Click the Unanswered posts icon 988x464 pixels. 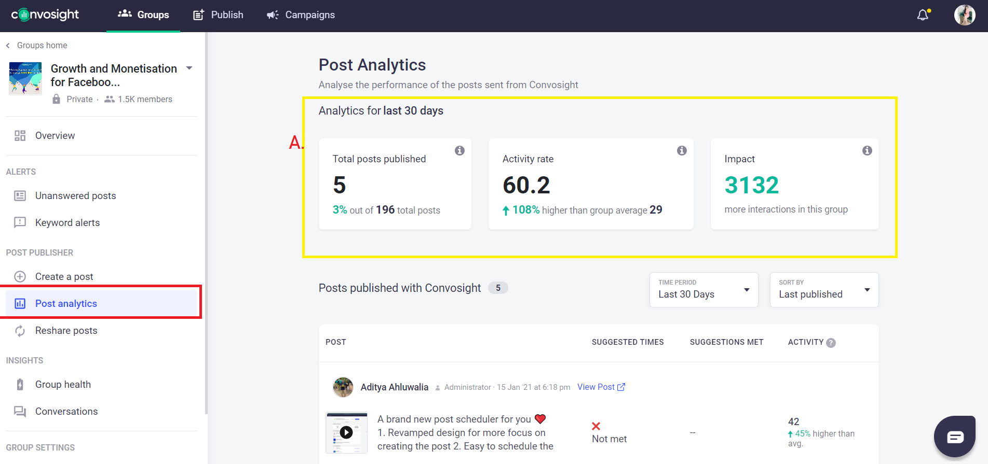click(20, 196)
